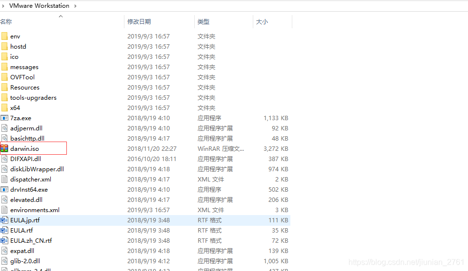Select the EULA.zh_CN.rtf document icon

[x=4, y=240]
